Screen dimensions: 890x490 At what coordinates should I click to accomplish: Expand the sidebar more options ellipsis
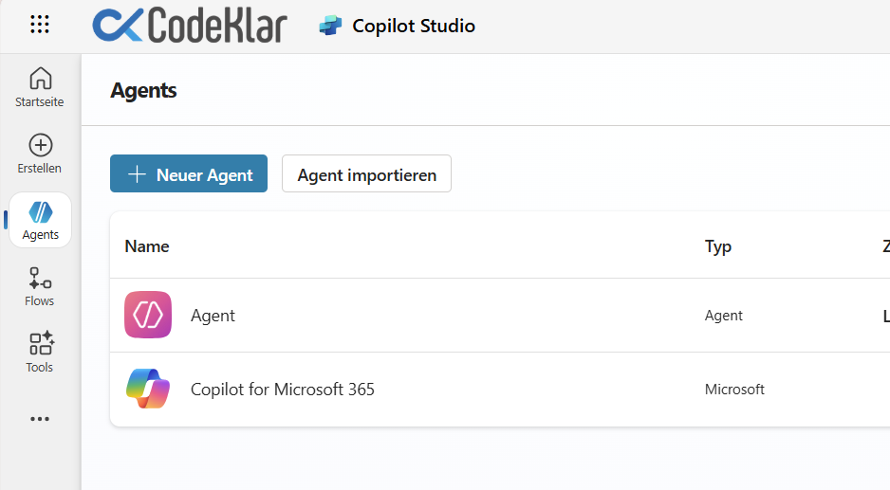click(x=40, y=419)
